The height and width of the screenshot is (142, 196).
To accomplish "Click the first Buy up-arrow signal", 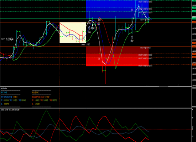I will 89,28.
